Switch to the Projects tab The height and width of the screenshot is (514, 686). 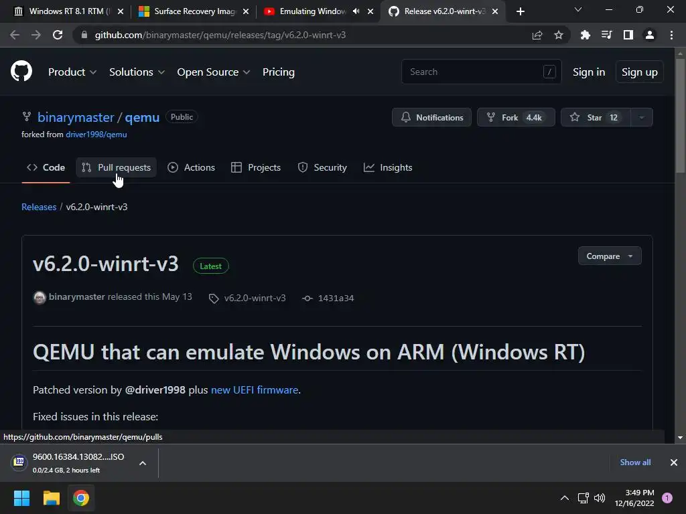256,167
